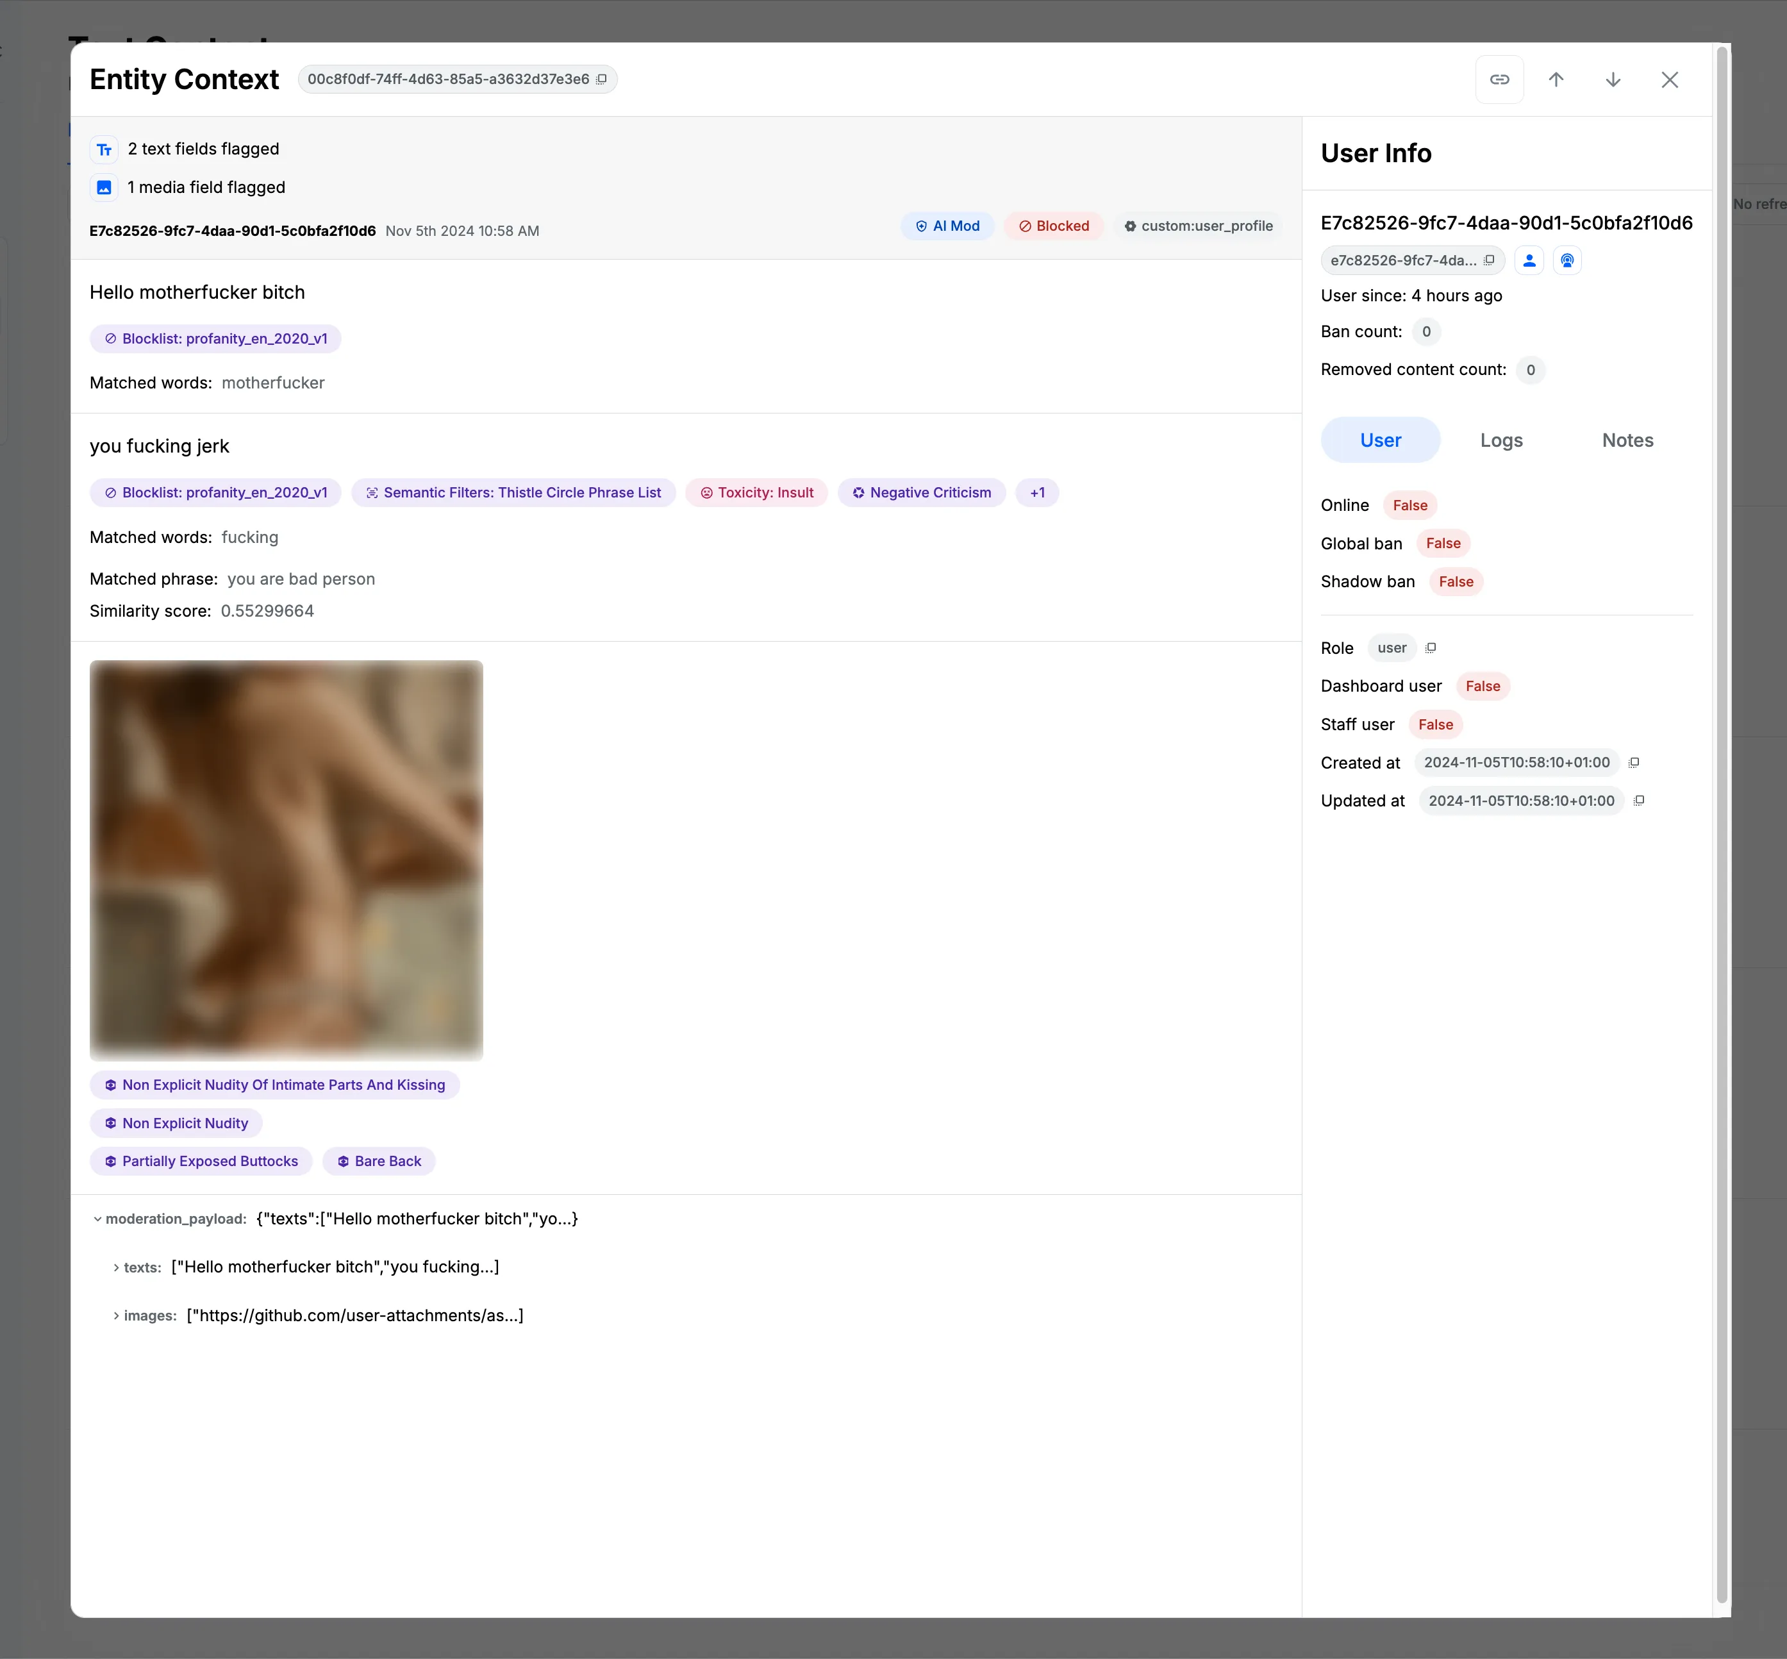Click the upload/share link icon top right
The image size is (1787, 1659).
[x=1500, y=79]
